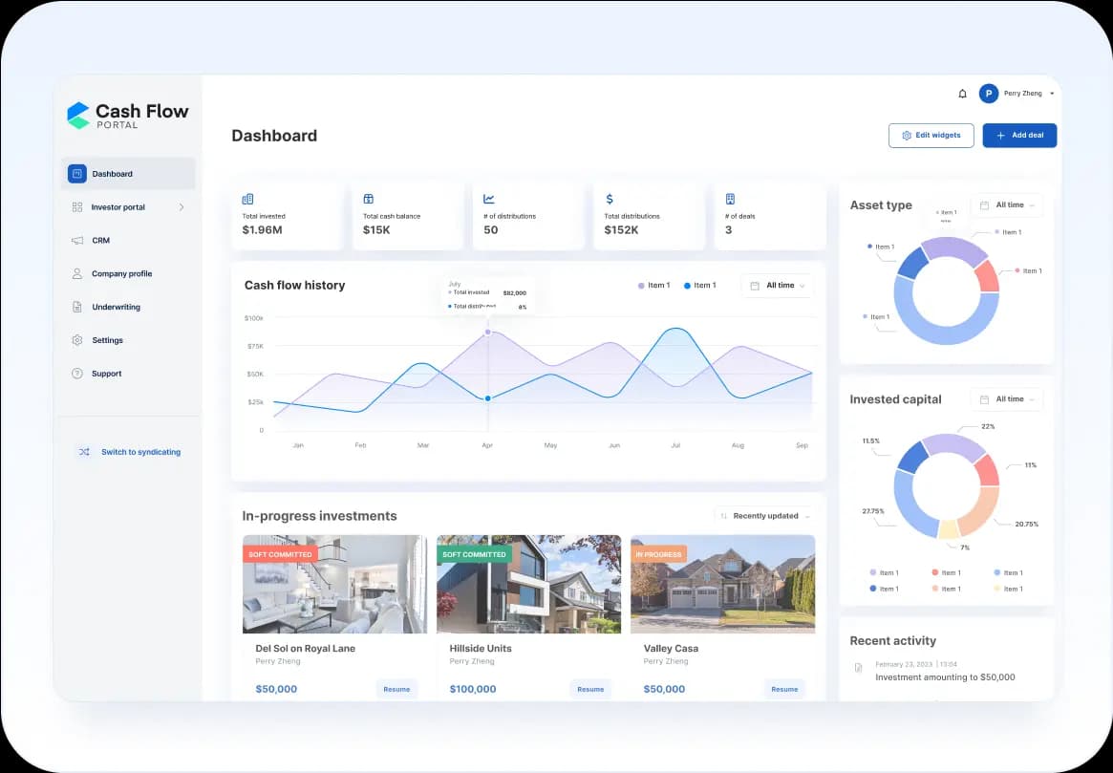Expand the Investor portal submenu
This screenshot has width=1113, height=773.
click(181, 207)
